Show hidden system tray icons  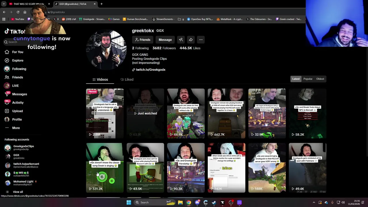(314, 202)
